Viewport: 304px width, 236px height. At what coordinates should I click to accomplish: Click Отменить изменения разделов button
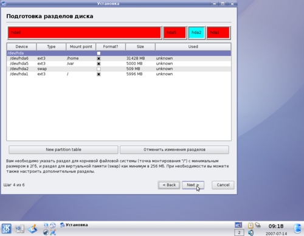174,150
